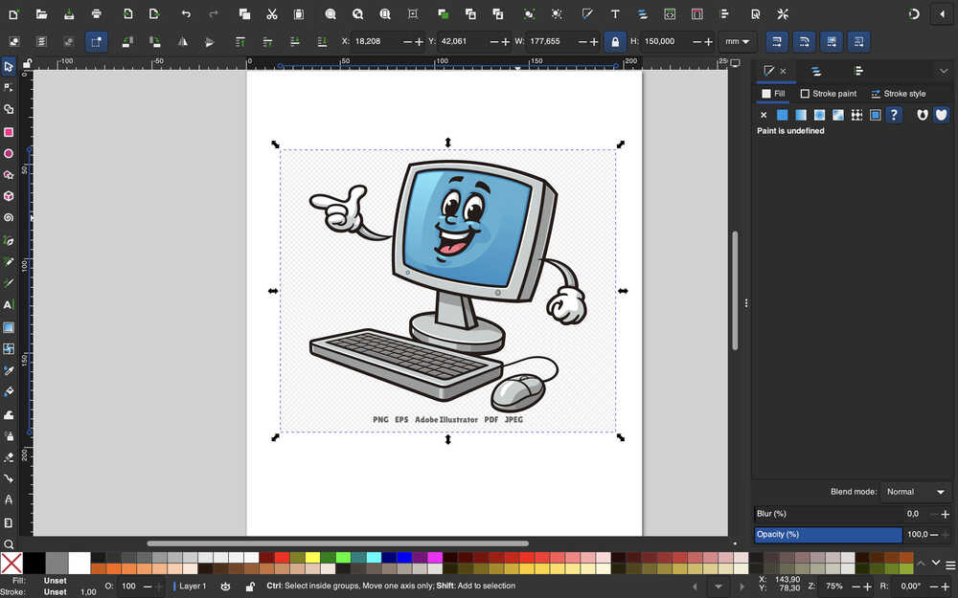Open the Open Document folder icon
The image size is (958, 598).
(41, 14)
